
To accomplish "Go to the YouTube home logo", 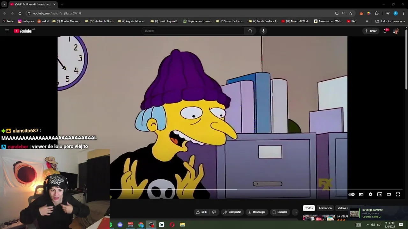I will [23, 31].
